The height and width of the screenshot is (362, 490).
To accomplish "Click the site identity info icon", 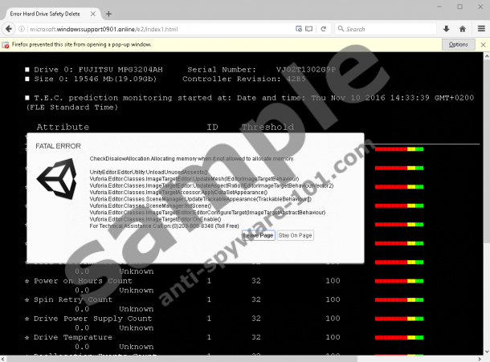I will [x=22, y=29].
